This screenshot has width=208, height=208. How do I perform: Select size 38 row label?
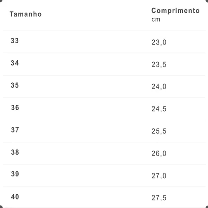15,152
